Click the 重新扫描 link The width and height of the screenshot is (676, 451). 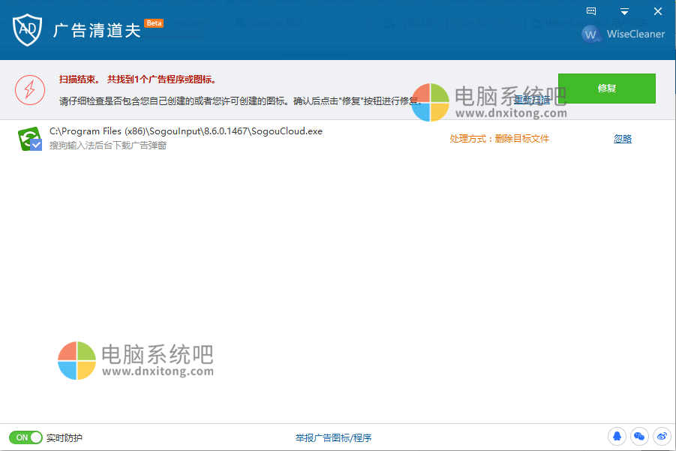tap(532, 100)
